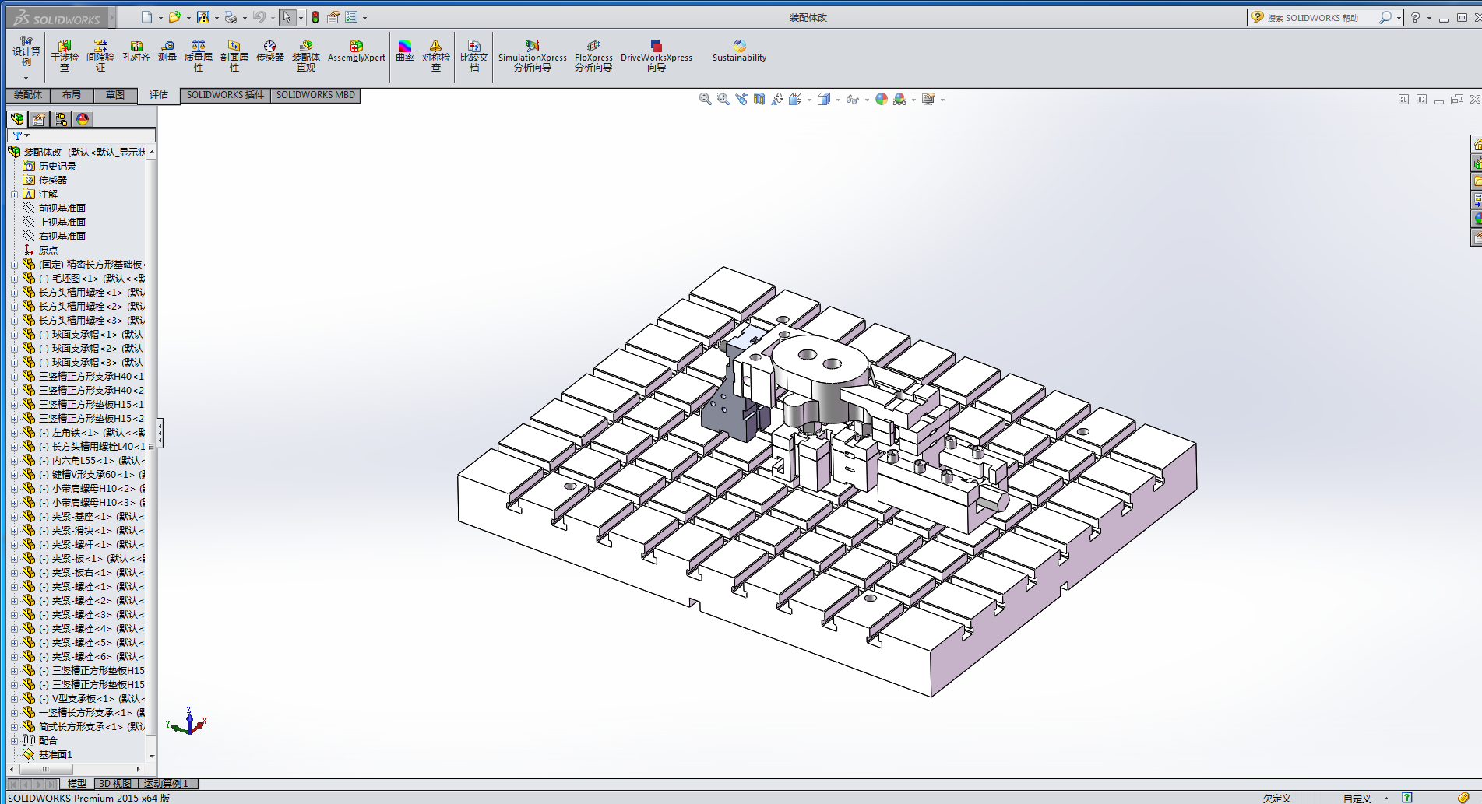This screenshot has width=1482, height=804.
Task: Toggle the select cursor tool
Action: pos(287,17)
